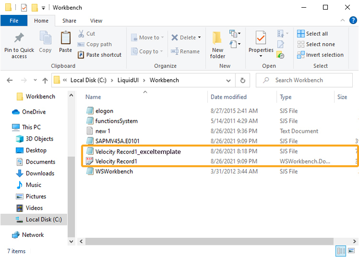Open Network in navigation pane
The height and width of the screenshot is (257, 359).
(x=28, y=235)
